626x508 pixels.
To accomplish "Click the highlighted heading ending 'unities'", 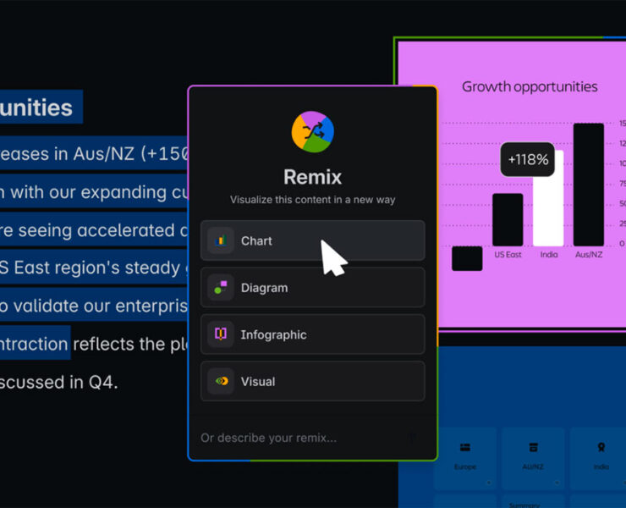I will point(36,108).
